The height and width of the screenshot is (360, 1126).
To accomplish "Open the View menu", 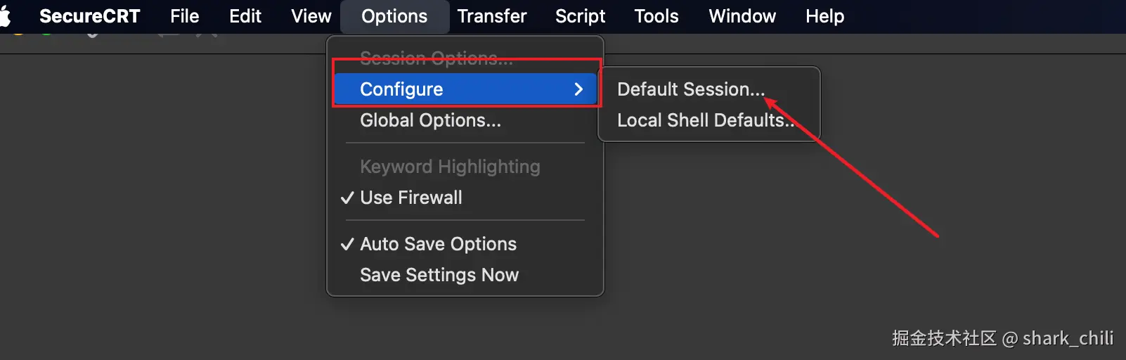I will point(311,16).
